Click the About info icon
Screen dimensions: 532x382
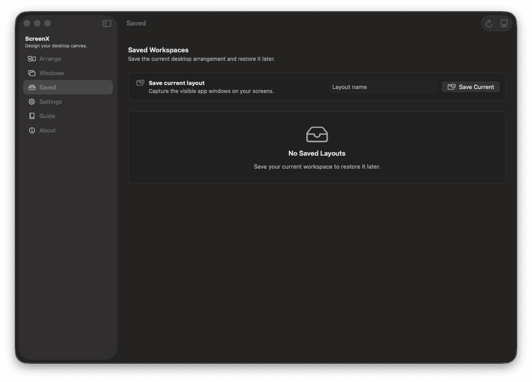32,131
